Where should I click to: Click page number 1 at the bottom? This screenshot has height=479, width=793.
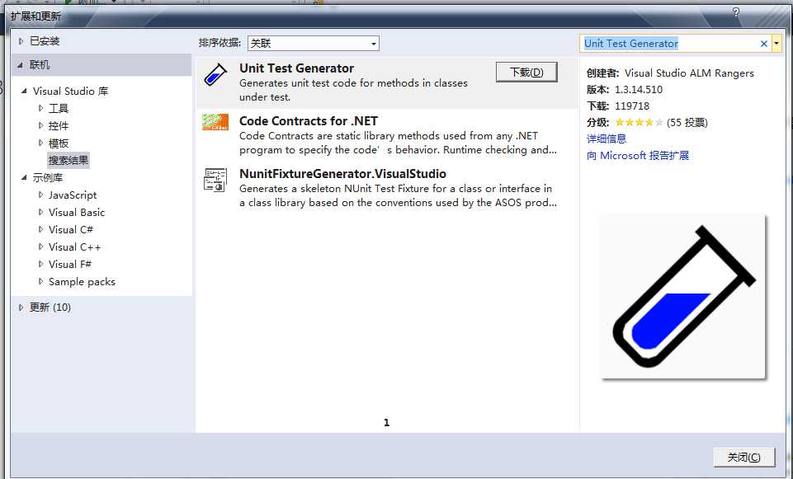[386, 422]
